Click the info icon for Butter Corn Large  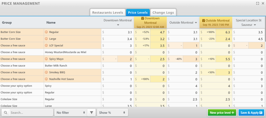tap(46, 39)
